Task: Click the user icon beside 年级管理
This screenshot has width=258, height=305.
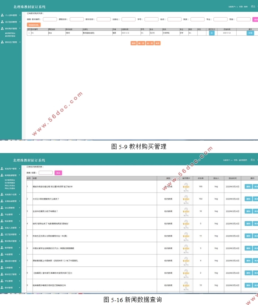Action: pos(2,254)
